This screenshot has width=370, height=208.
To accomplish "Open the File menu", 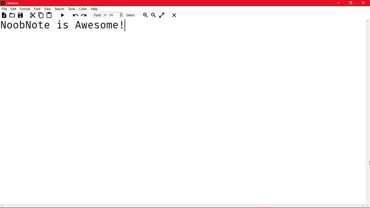I will [x=4, y=9].
